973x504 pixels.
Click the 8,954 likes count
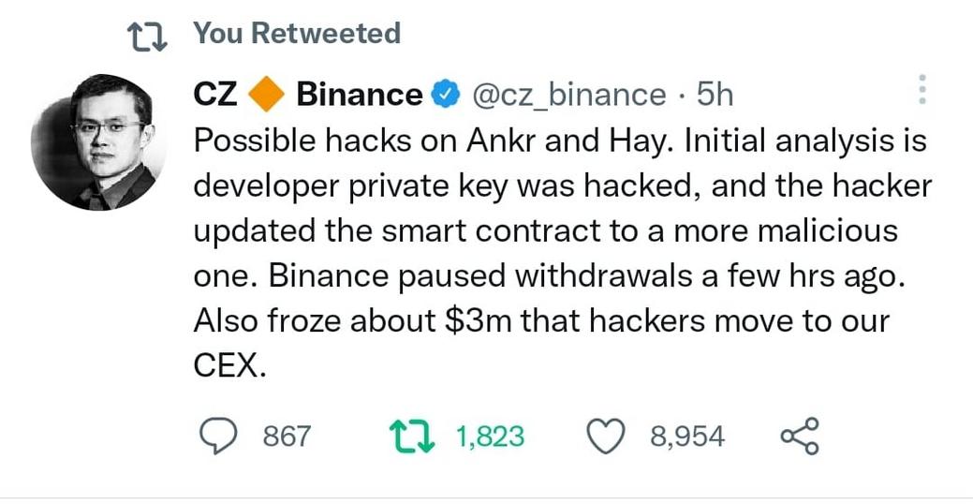[687, 437]
